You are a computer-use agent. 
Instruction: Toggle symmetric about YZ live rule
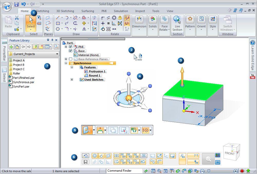tap(130, 156)
